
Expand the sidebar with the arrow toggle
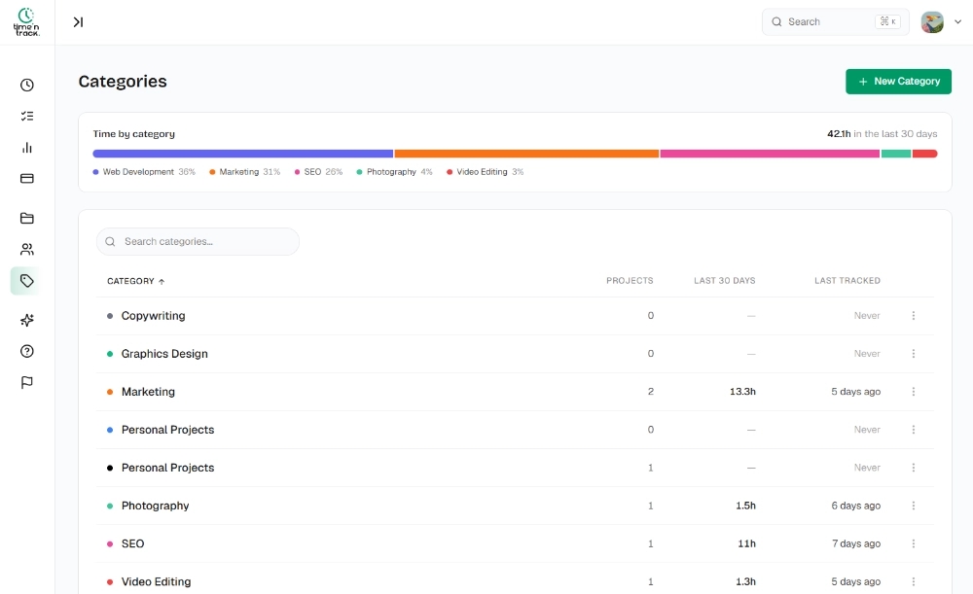(78, 22)
